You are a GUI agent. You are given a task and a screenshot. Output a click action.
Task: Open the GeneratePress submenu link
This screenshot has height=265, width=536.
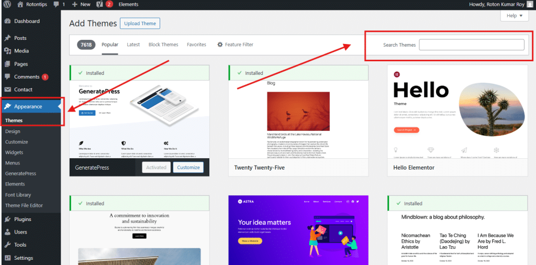click(20, 174)
